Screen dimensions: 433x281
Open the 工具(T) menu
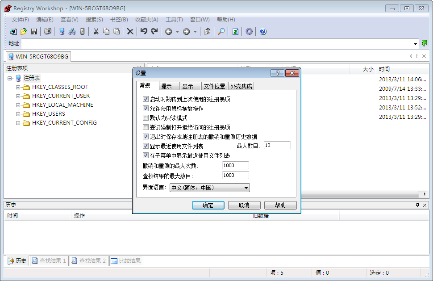[x=174, y=20]
